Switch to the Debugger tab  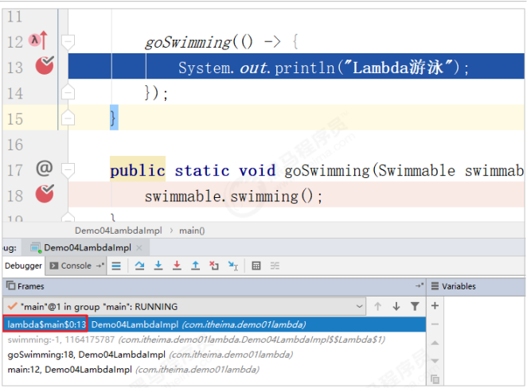pos(23,266)
